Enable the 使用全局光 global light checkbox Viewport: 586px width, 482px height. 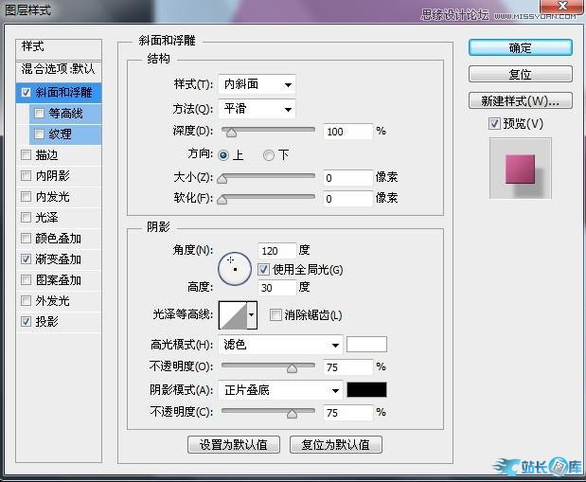tap(264, 270)
